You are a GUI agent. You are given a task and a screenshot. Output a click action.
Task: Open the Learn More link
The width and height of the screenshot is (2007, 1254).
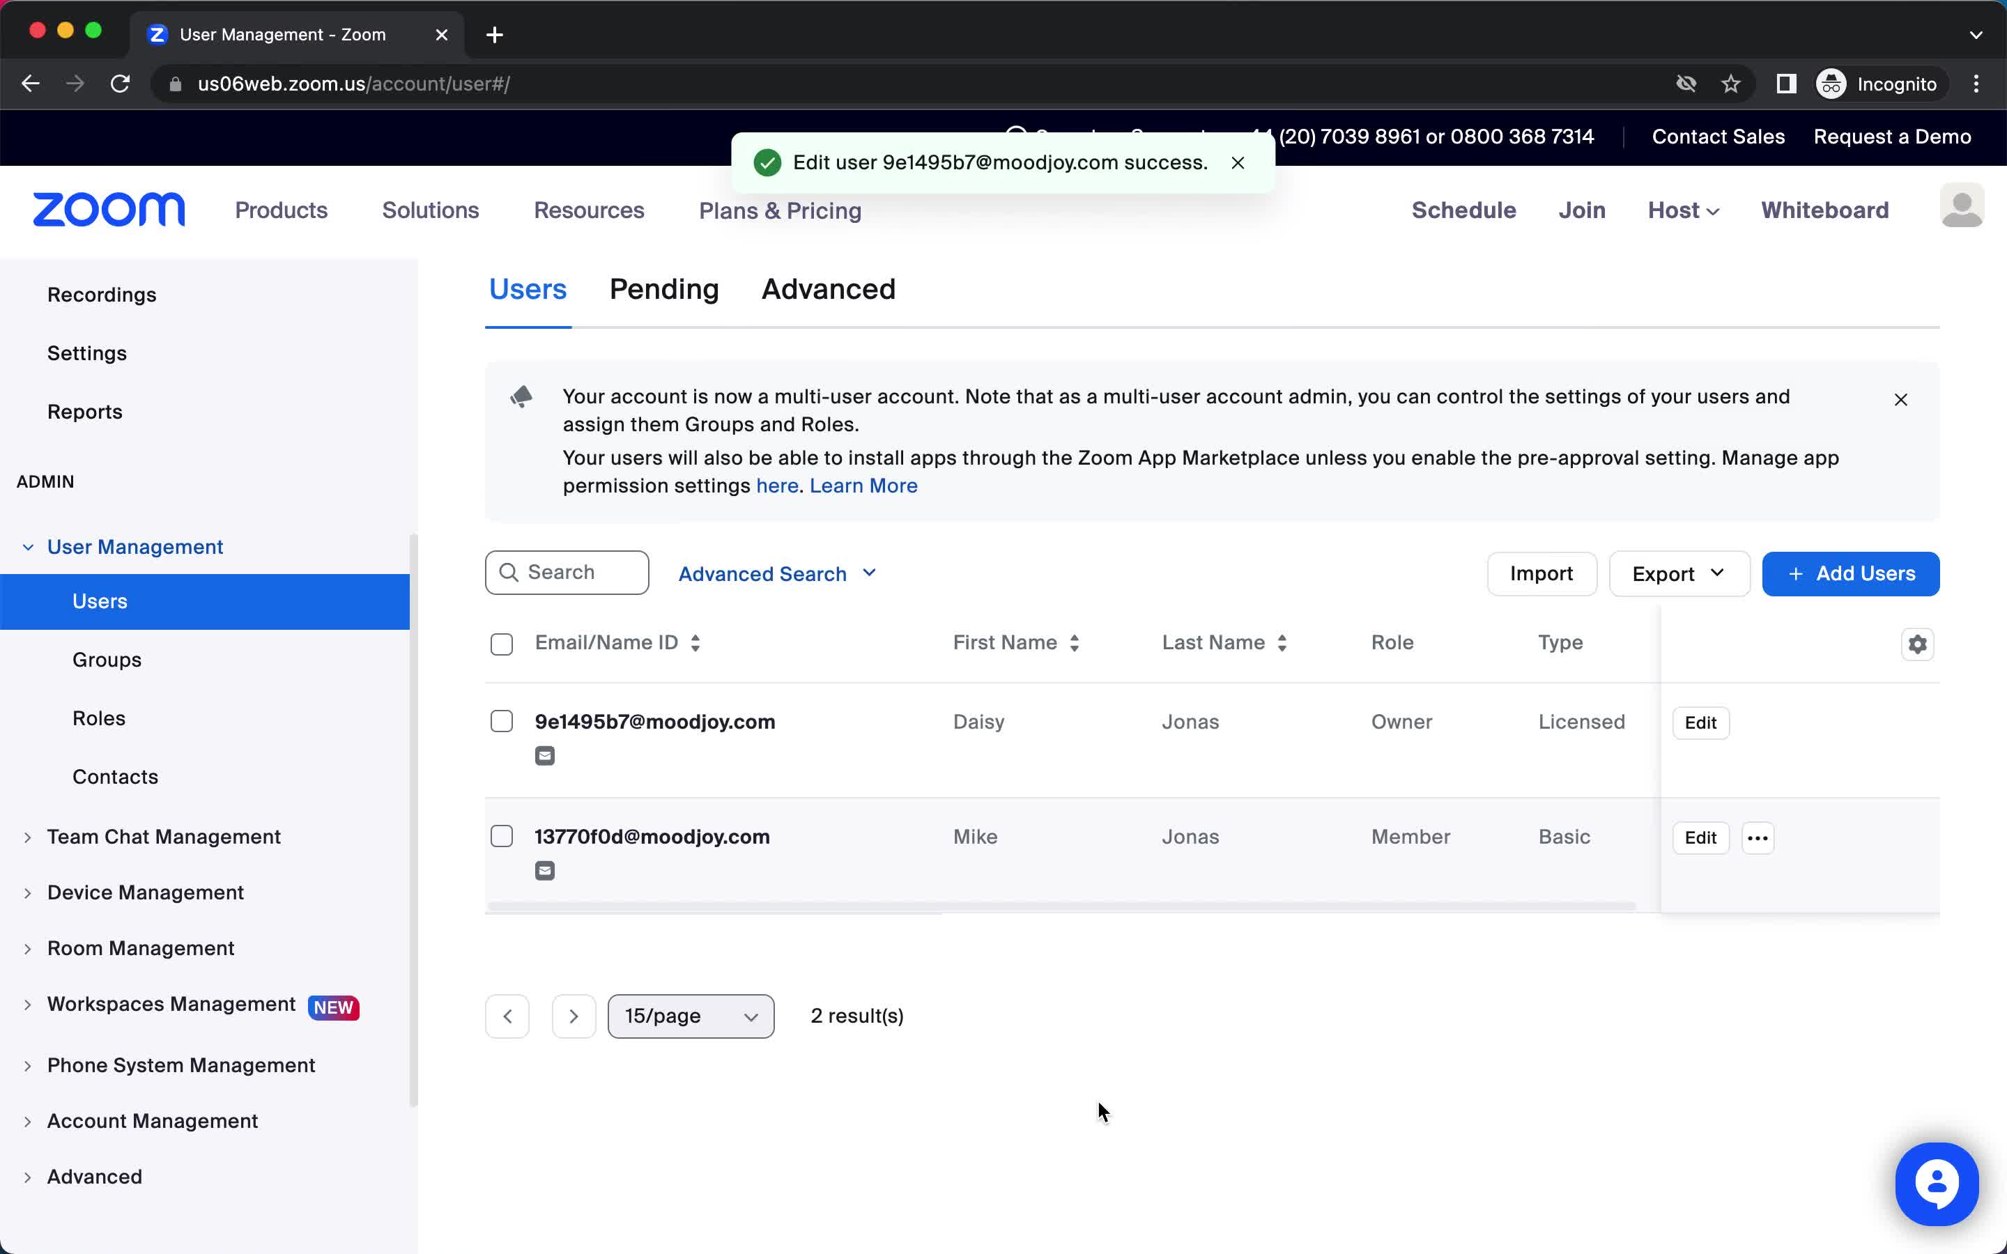(863, 486)
